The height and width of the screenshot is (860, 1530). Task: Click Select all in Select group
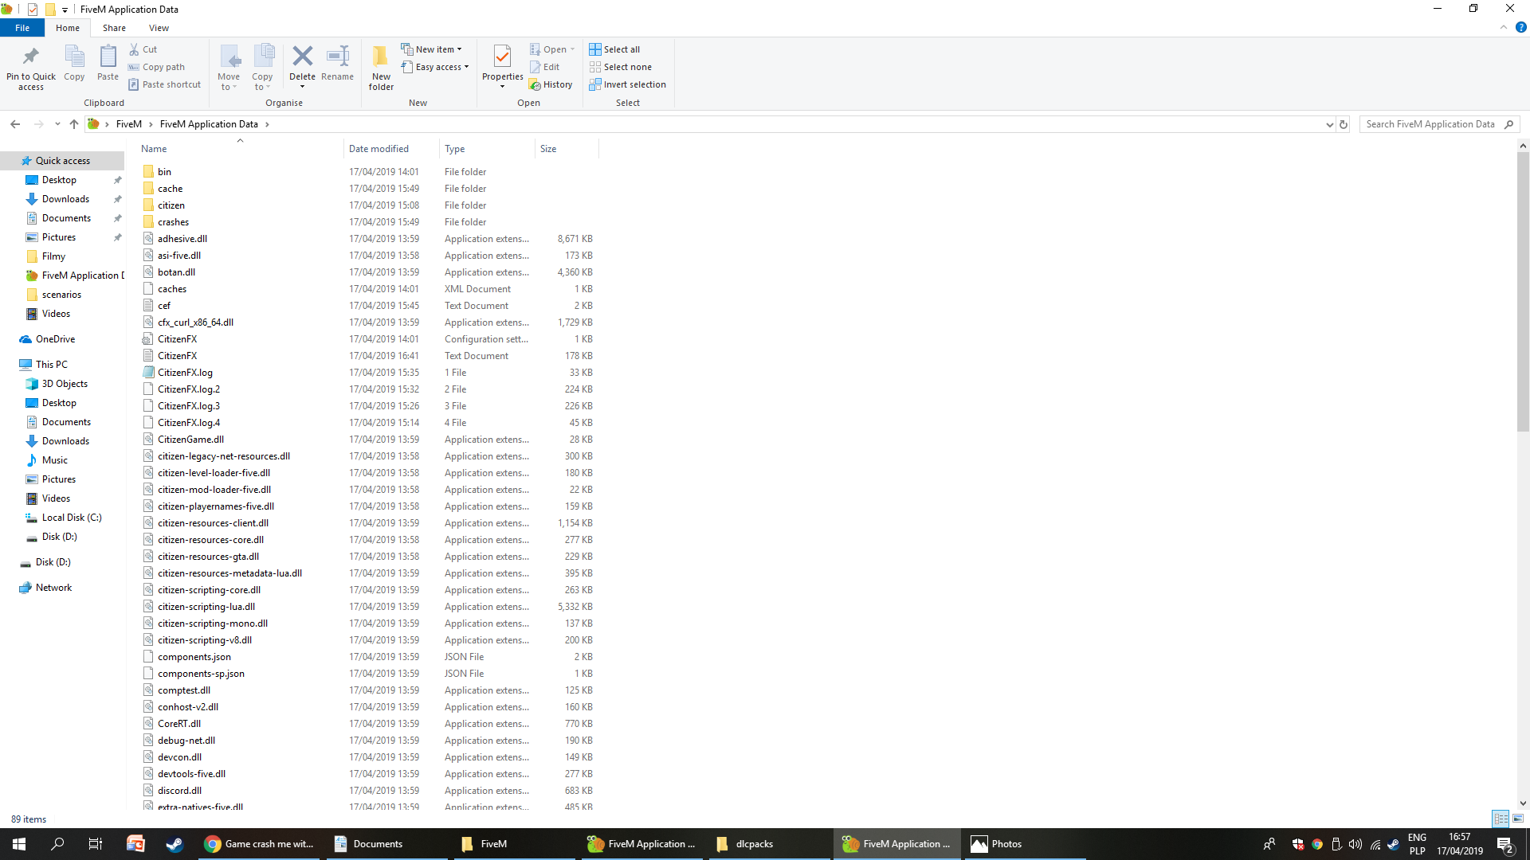(614, 49)
